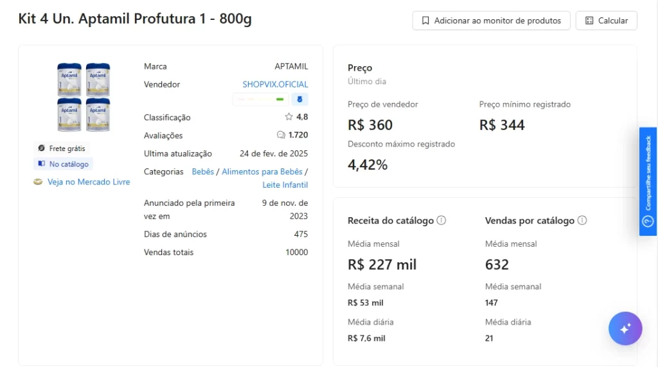Image resolution: width=658 pixels, height=367 pixels.
Task: Open info tooltip for Receita do catálogo
Action: pos(441,220)
